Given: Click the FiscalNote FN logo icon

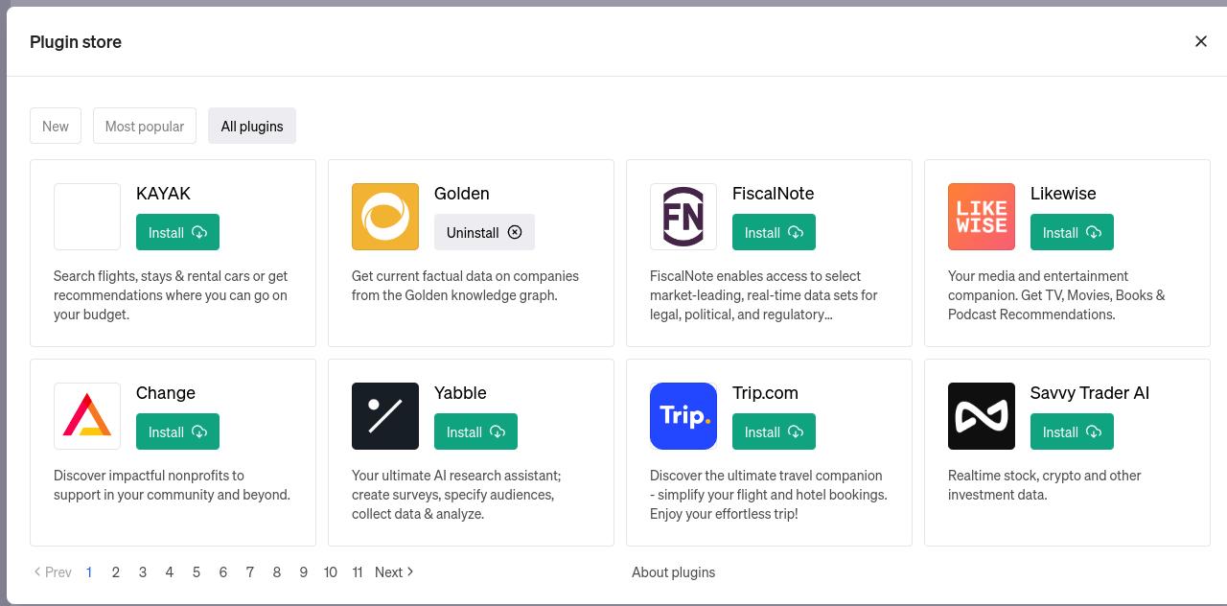Looking at the screenshot, I should point(683,217).
